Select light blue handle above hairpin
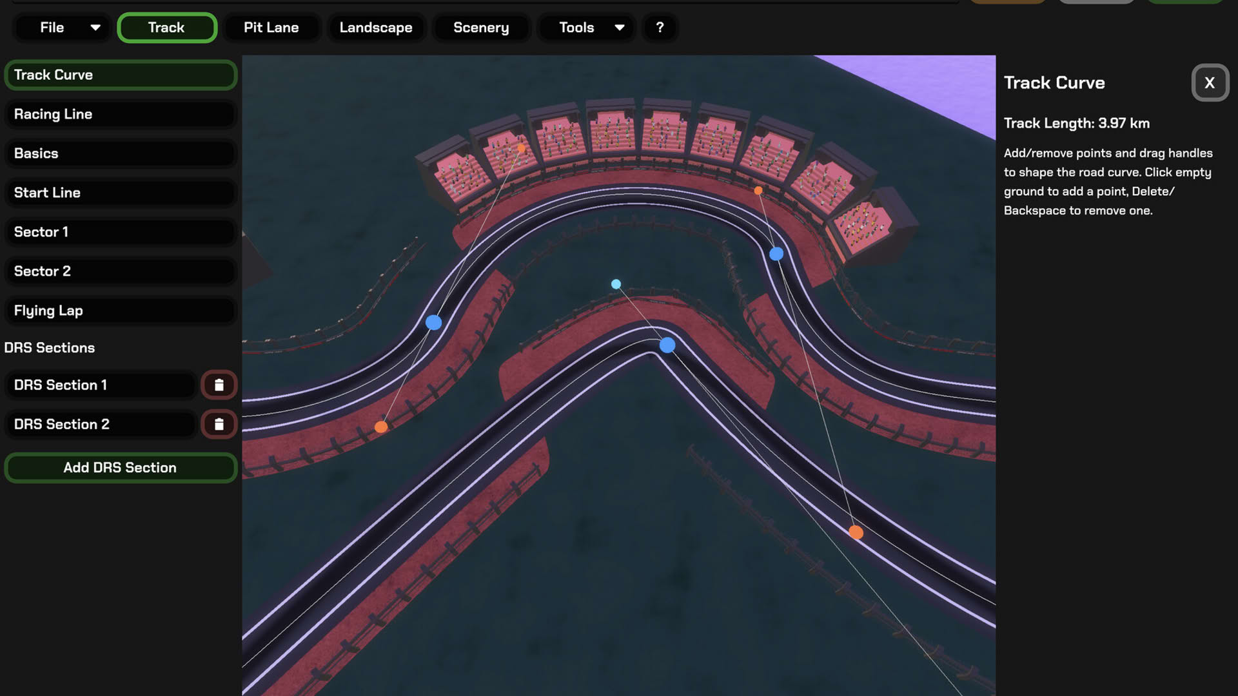 click(x=616, y=284)
